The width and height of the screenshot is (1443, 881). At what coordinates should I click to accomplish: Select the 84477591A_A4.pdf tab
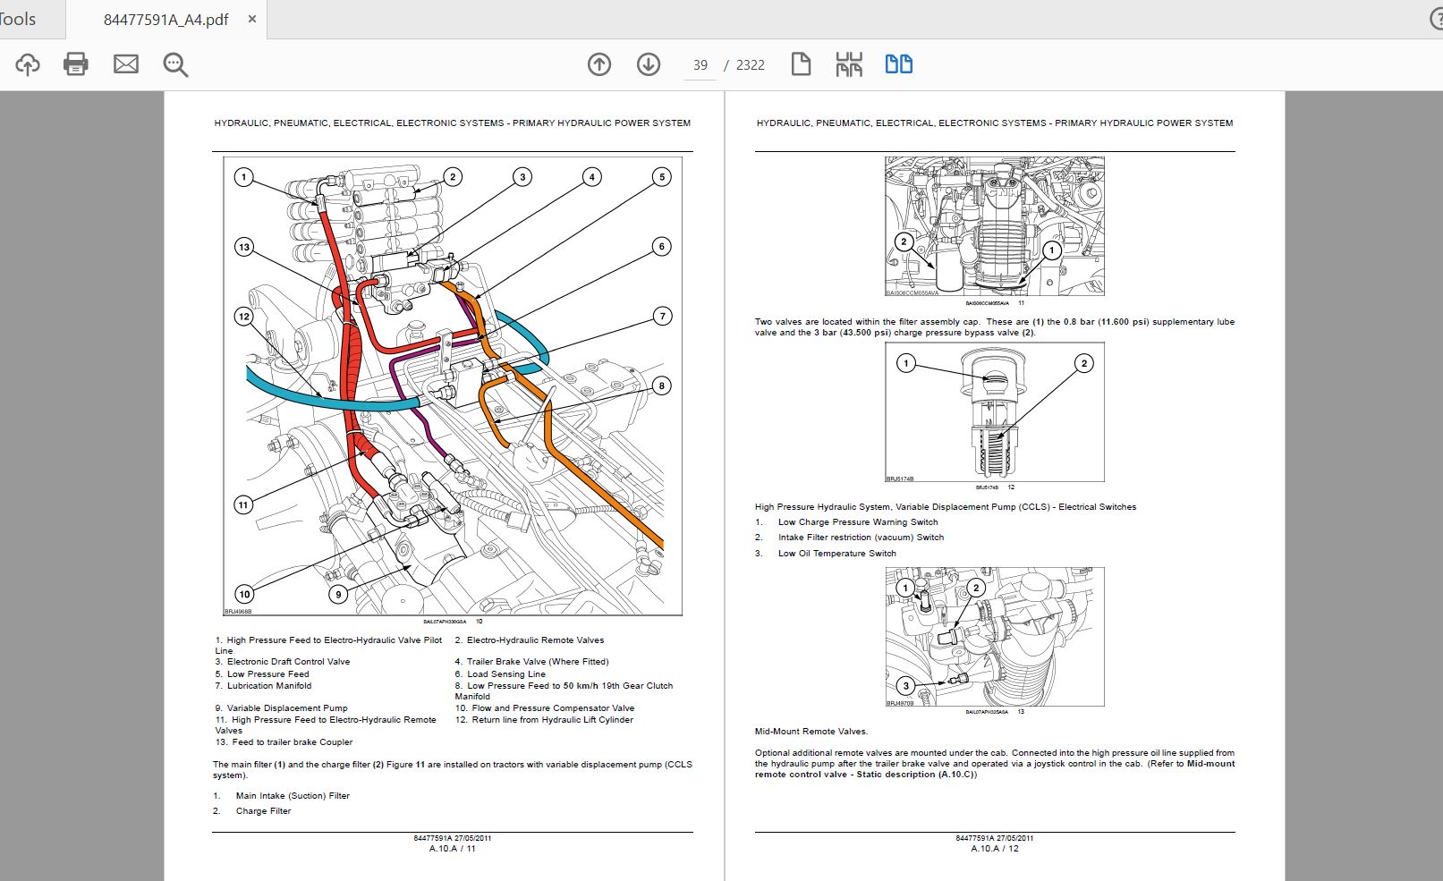point(166,20)
